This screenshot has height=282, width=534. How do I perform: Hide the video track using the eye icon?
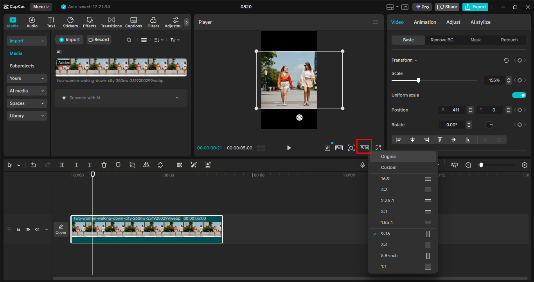pos(27,229)
